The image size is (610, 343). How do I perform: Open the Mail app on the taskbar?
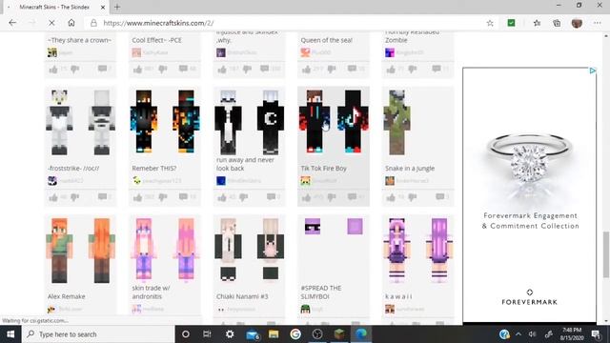252,334
